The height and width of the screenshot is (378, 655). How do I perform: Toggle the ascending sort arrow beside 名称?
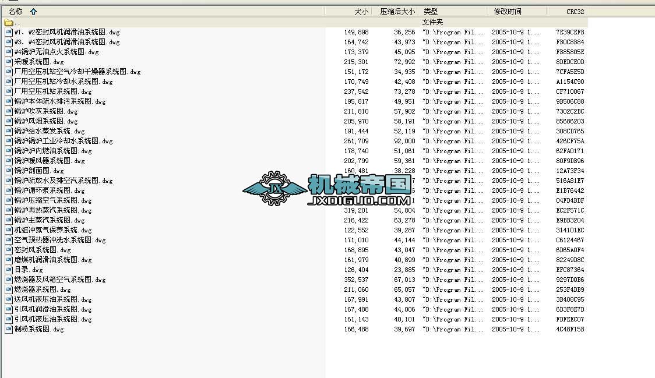[x=32, y=10]
